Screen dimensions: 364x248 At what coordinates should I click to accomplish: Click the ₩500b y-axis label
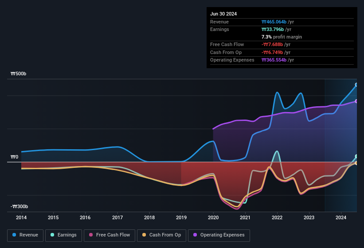pos(19,74)
